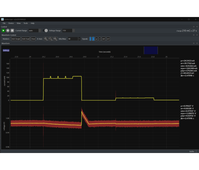Screen dimensions: 199x170
Task: Clear all markers with the Clear button
Action: pos(33,39)
